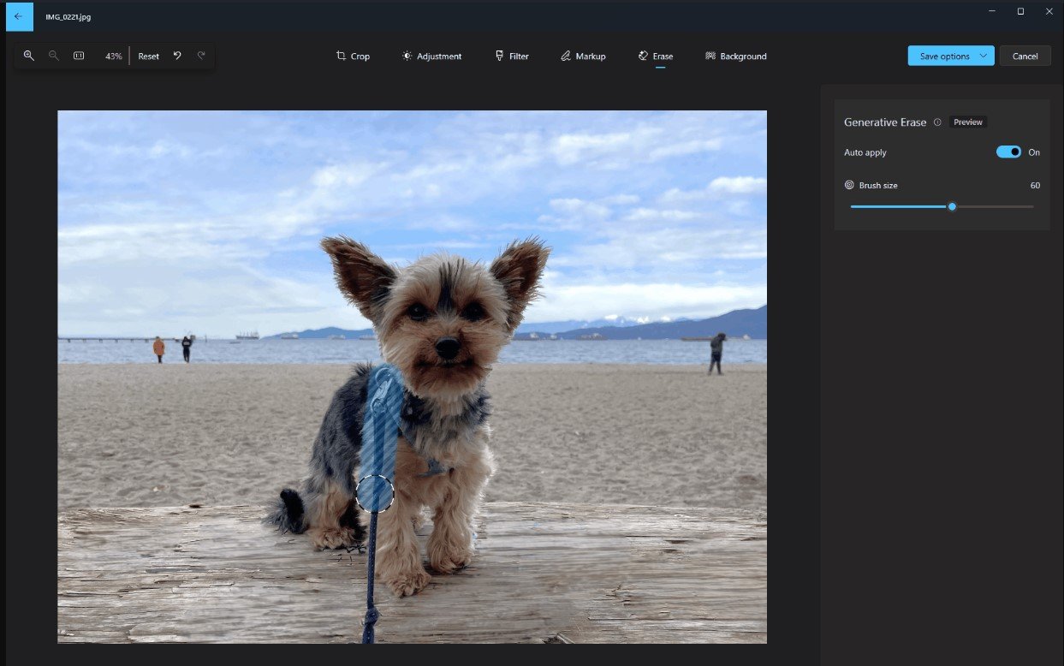Open the Adjustment tab
The width and height of the screenshot is (1064, 666).
[x=431, y=56]
